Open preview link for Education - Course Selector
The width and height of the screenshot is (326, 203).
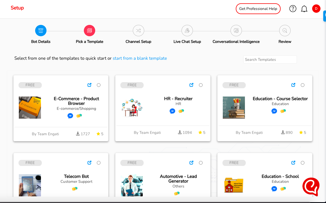(x=293, y=85)
